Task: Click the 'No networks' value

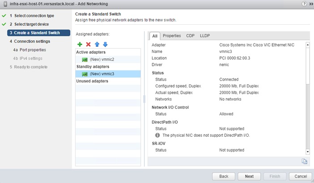Action: pos(230,99)
